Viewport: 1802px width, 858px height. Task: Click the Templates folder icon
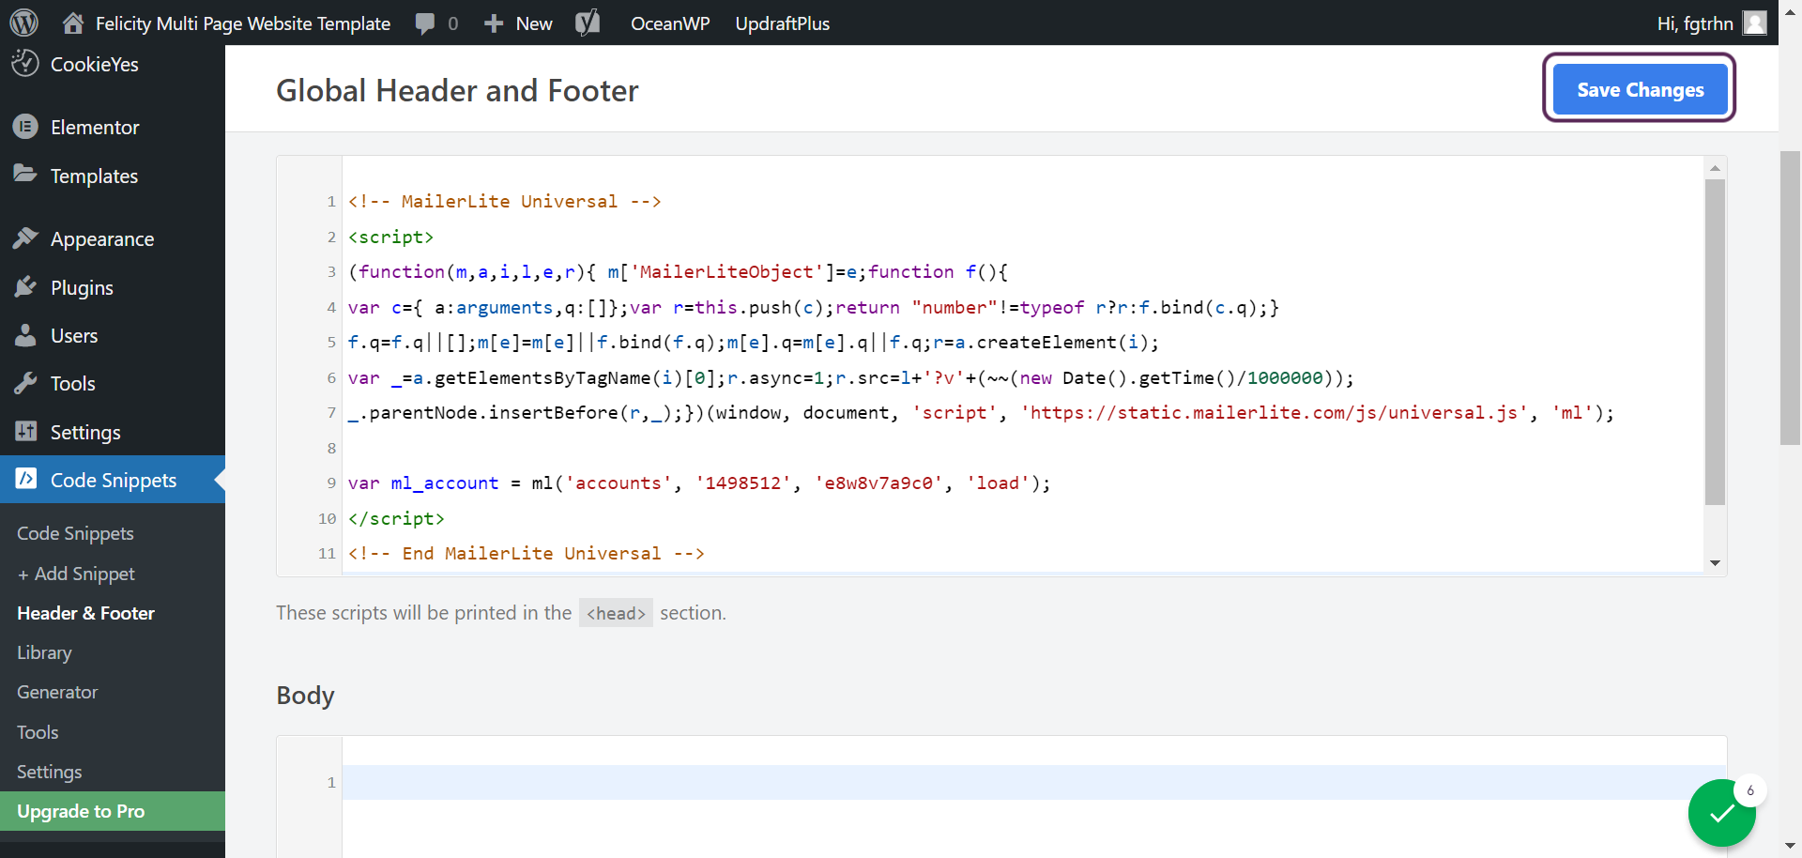25,175
